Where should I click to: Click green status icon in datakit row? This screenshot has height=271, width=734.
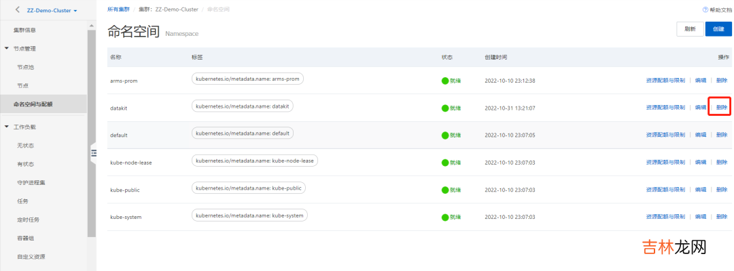pos(445,108)
